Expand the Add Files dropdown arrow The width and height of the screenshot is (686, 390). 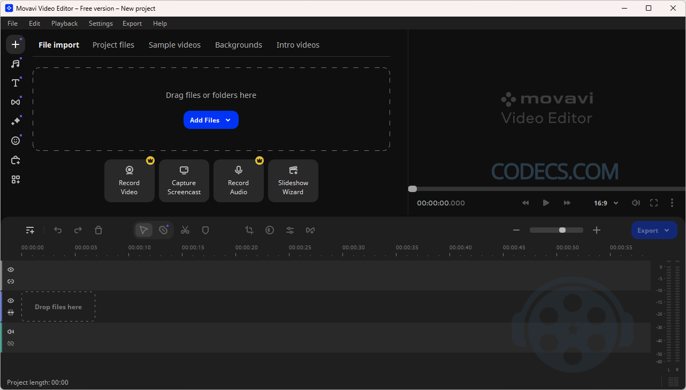coord(228,120)
